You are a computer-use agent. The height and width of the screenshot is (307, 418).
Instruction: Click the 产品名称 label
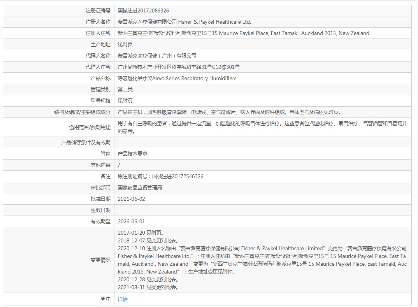point(100,78)
